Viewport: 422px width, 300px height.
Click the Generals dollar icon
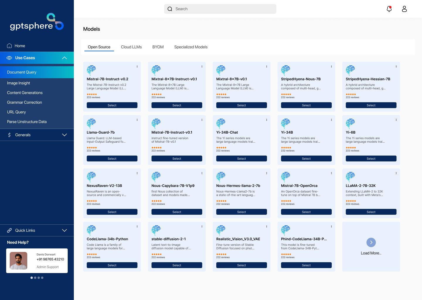(9, 135)
